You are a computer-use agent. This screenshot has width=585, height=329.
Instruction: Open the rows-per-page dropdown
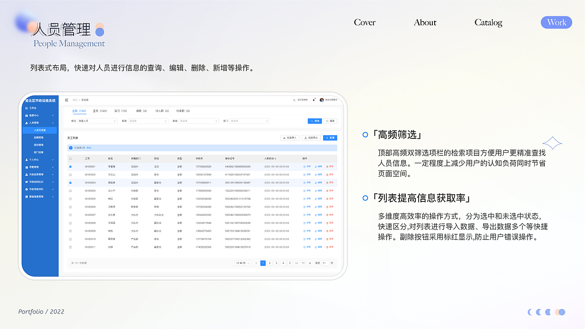(243, 263)
